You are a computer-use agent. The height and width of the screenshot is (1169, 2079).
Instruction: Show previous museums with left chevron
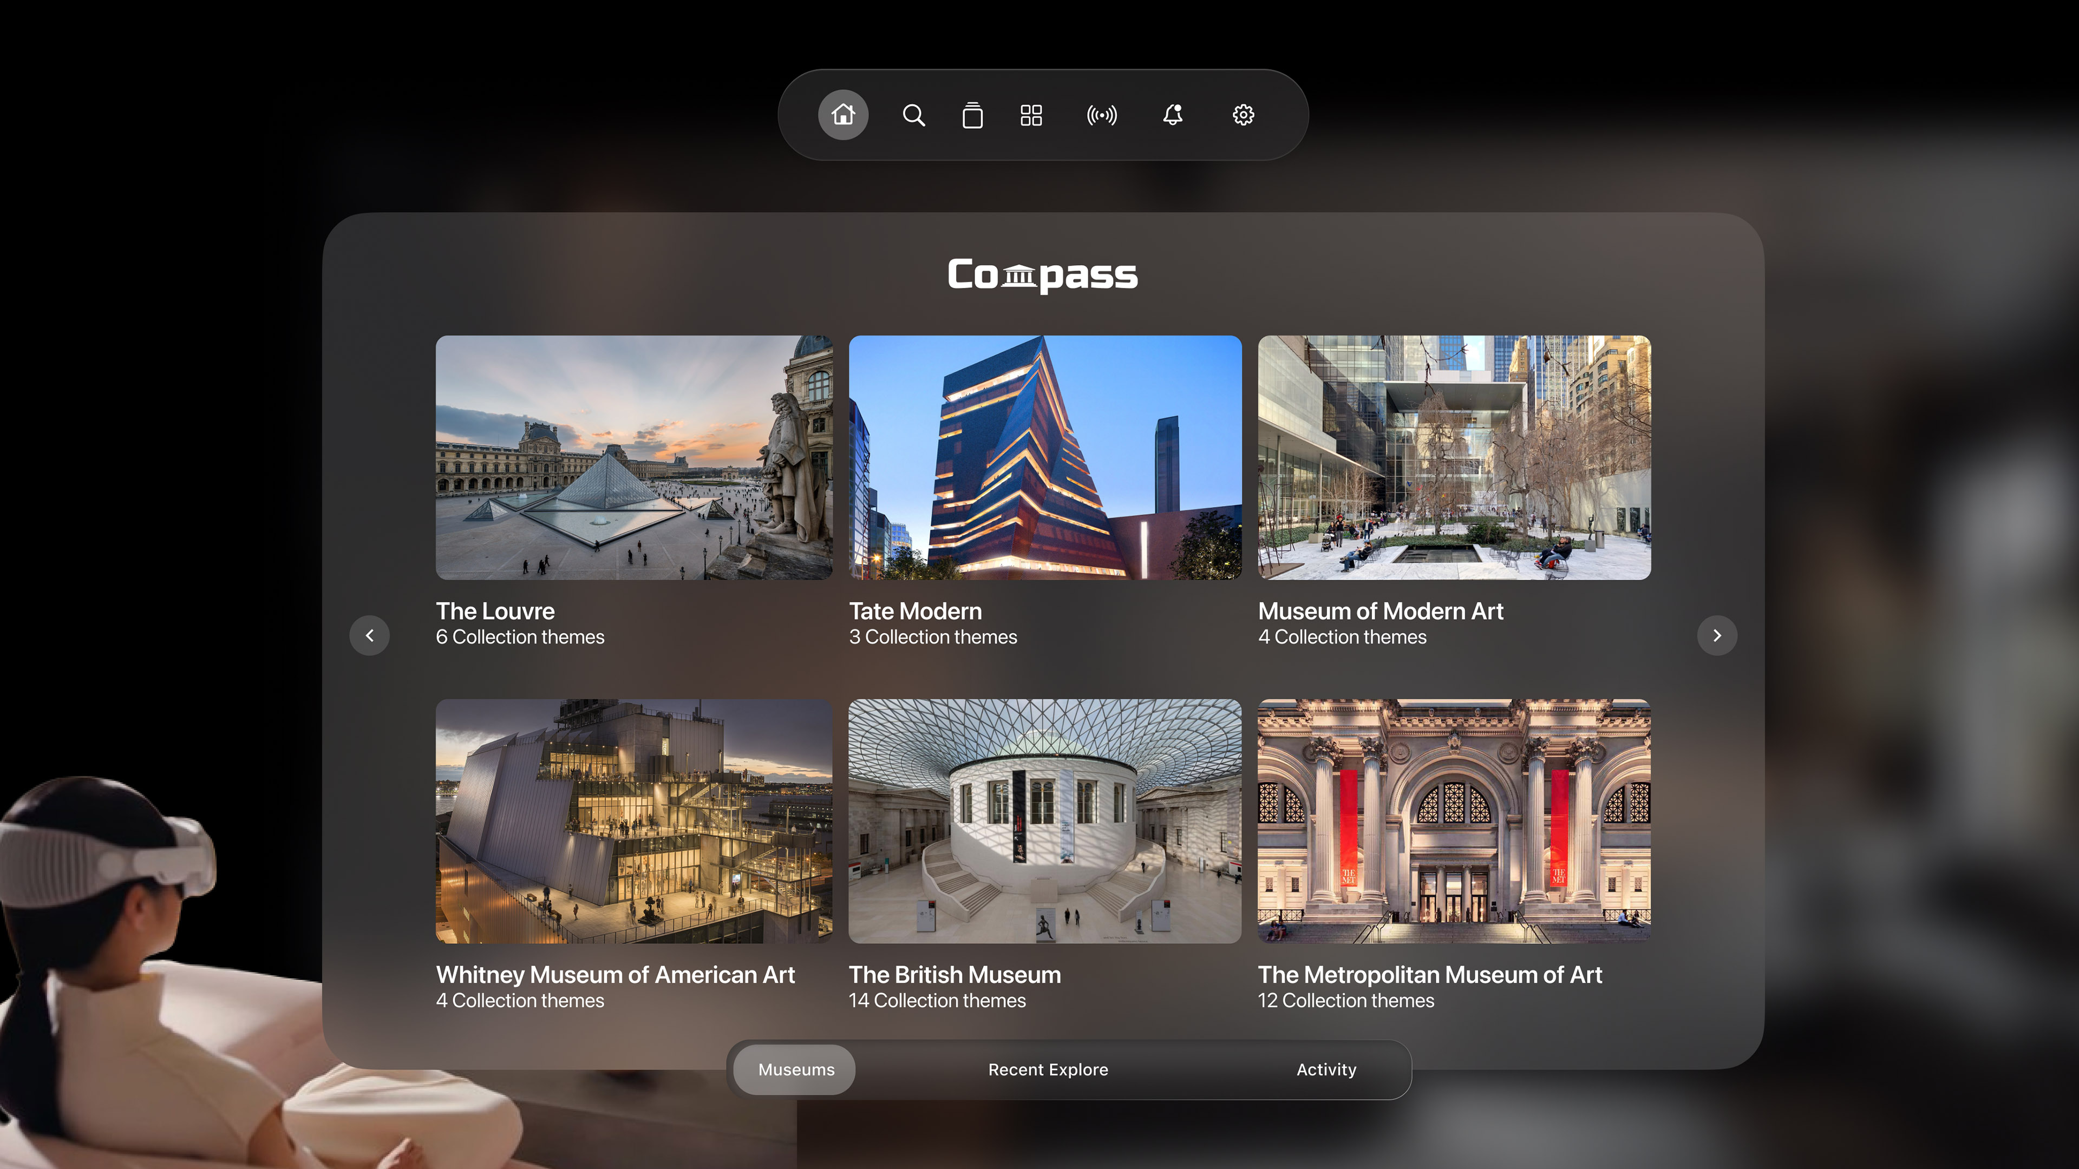pos(370,635)
